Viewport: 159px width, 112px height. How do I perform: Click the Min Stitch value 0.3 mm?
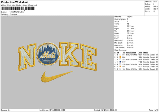click(130, 43)
